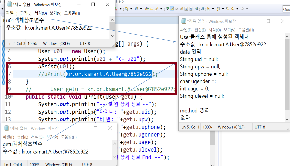Viewport: 296px width, 166px height.
Task: Toggle the Java editor breadcrumb button
Action: tap(167, 9)
